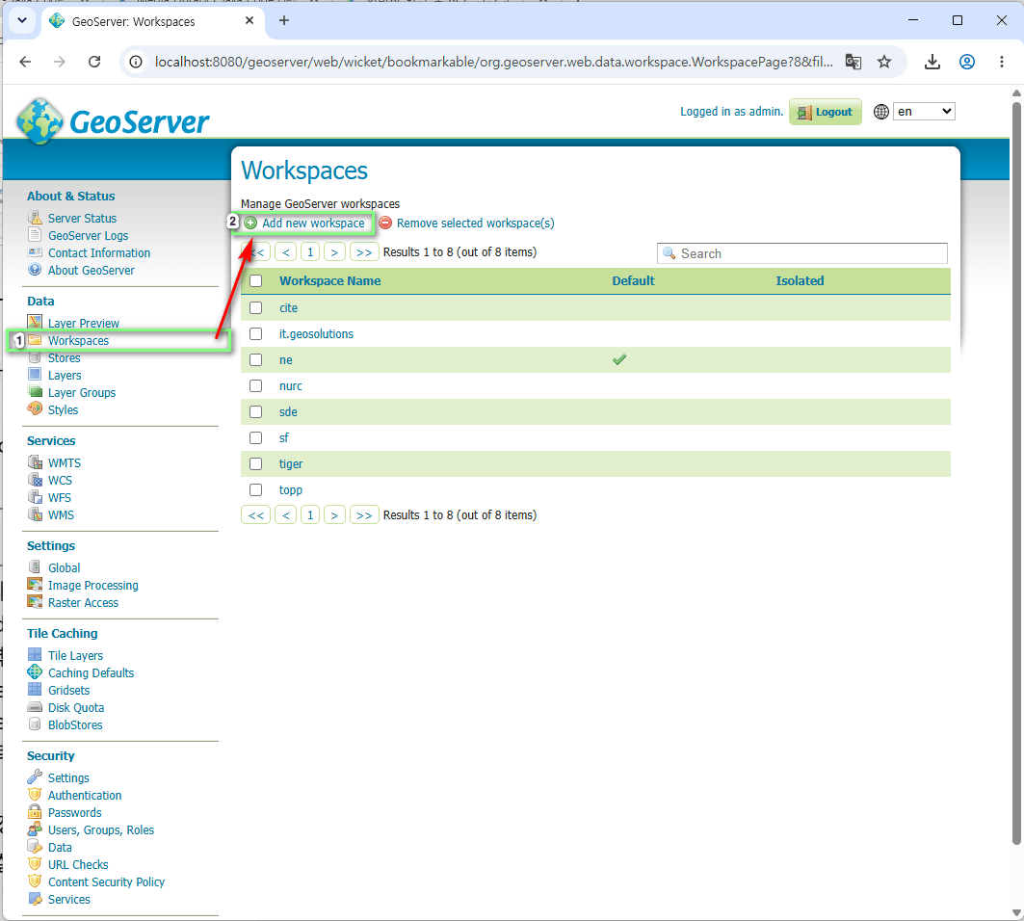The height and width of the screenshot is (921, 1024).
Task: Click the Layers icon in Data section
Action: pos(35,375)
